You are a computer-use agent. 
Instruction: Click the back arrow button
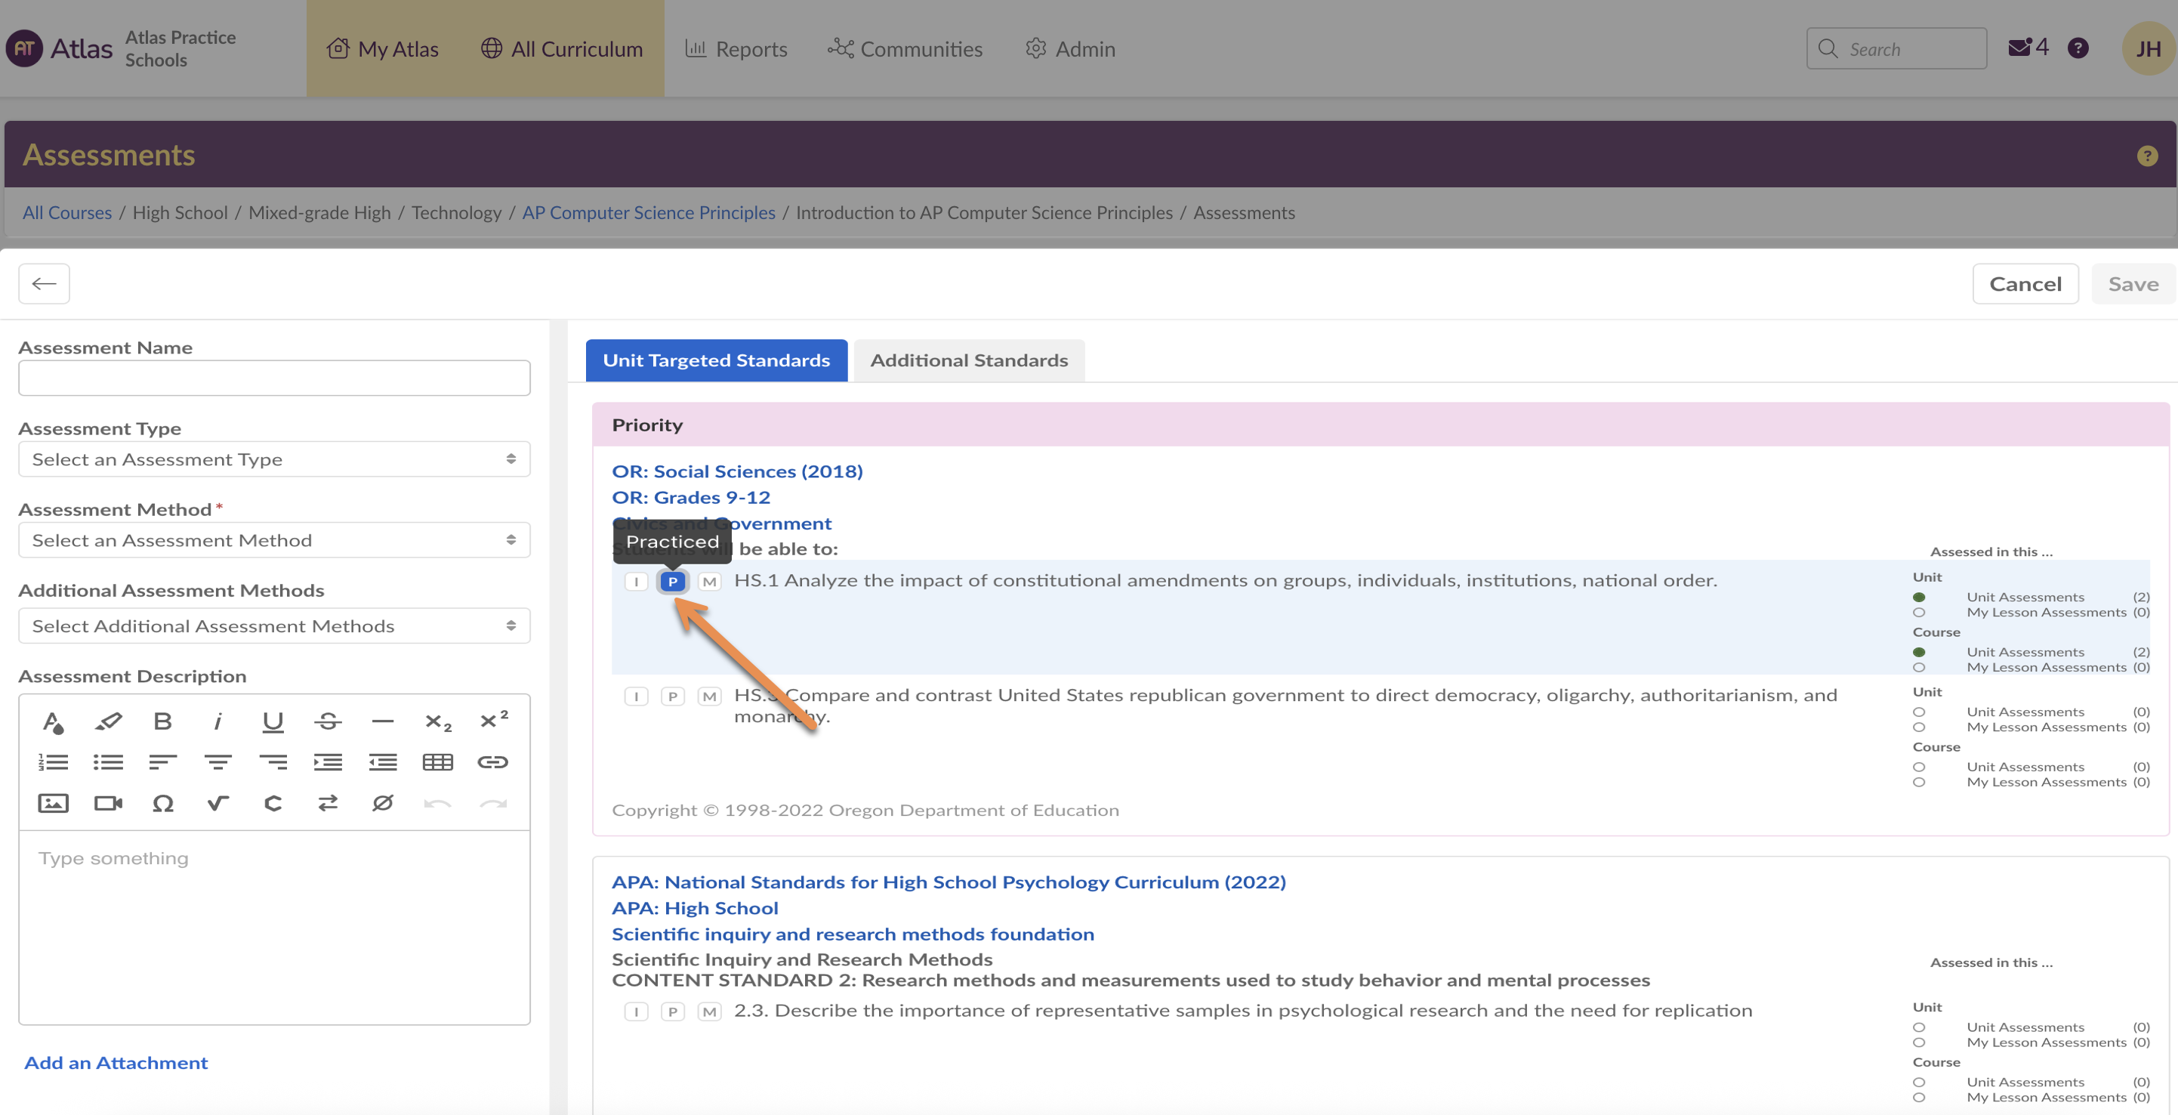(x=44, y=284)
